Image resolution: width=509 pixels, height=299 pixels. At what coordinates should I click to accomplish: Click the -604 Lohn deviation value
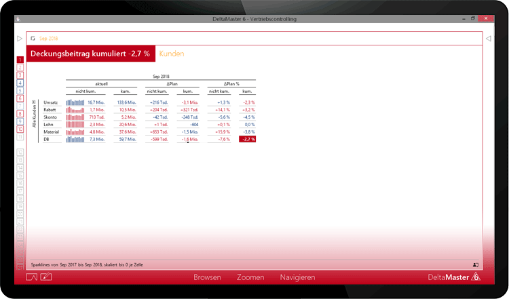coord(194,125)
